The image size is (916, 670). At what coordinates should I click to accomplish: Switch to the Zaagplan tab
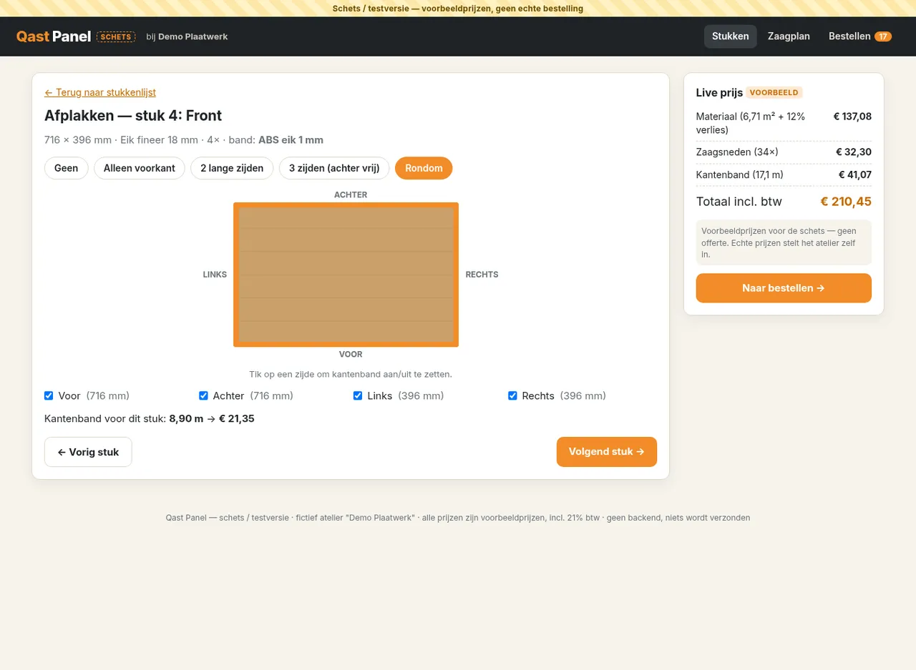(x=789, y=36)
